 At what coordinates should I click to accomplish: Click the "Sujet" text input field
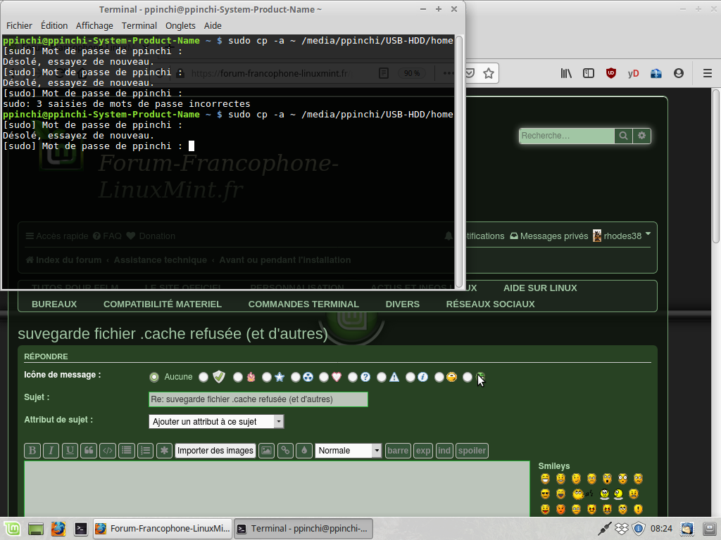258,399
